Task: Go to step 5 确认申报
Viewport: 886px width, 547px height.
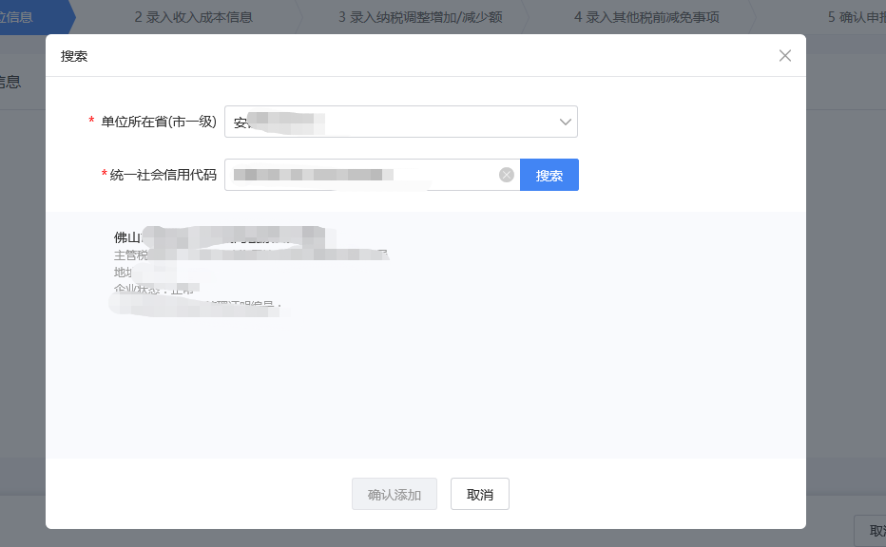Action: 857,17
